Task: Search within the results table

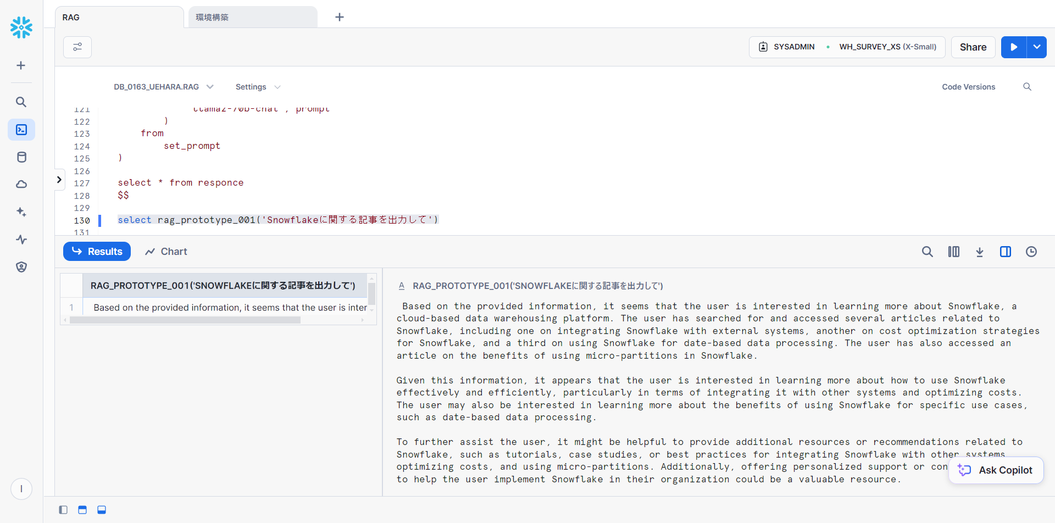Action: (x=927, y=252)
